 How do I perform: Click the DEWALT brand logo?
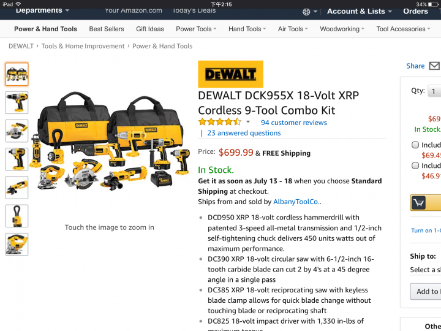coord(231,74)
